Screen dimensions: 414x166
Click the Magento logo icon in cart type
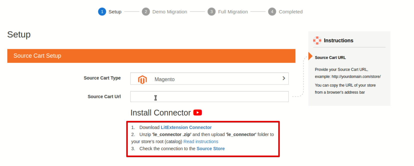click(x=142, y=80)
